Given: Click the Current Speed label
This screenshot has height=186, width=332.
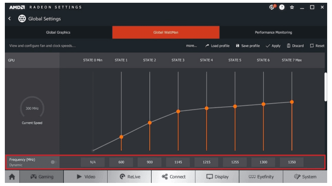Looking at the screenshot, I should click(32, 123).
